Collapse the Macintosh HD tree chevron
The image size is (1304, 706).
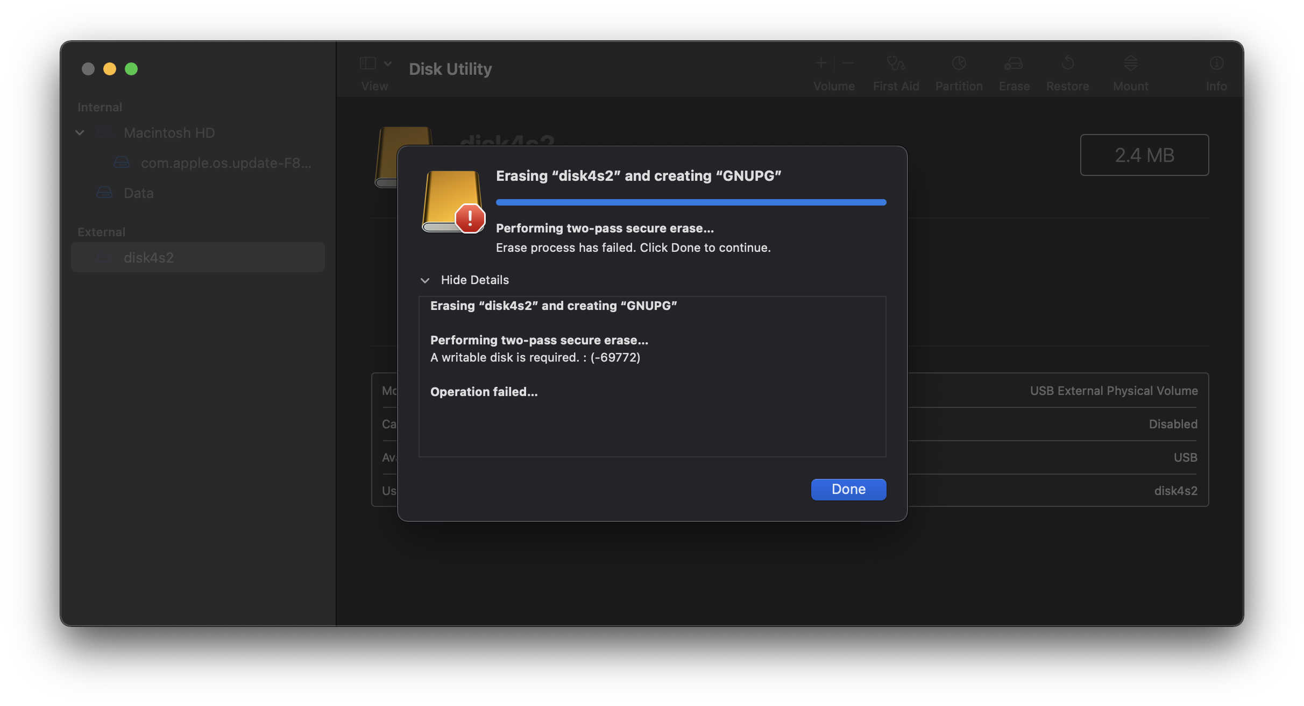pos(80,132)
